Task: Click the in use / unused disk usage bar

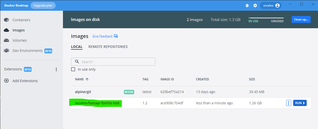Action: (x=266, y=18)
